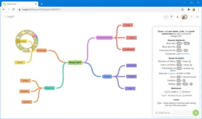Click the transplant branch icon in help
Image resolution: width=202 pixels, height=119 pixels.
tap(192, 69)
